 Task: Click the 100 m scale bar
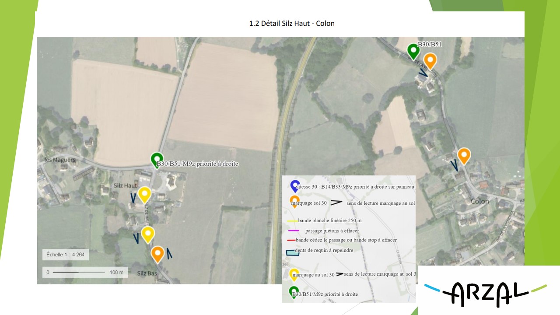point(85,272)
